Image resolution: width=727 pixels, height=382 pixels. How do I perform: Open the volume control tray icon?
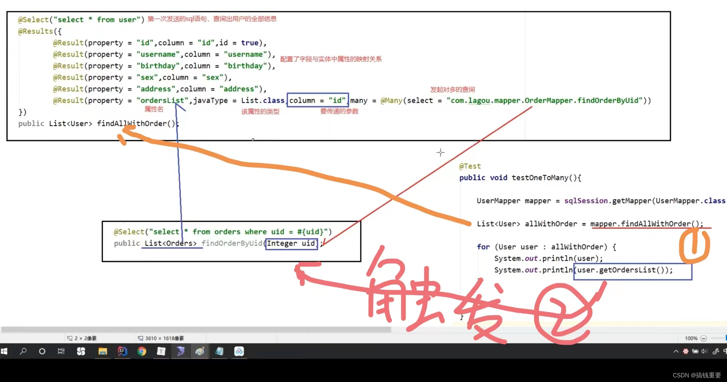(704, 351)
